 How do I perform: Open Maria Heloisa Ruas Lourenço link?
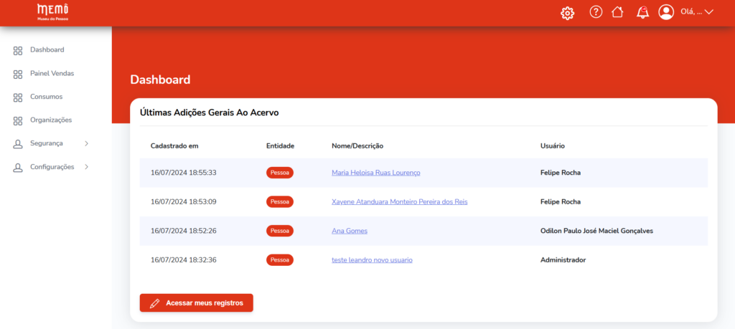coord(375,173)
